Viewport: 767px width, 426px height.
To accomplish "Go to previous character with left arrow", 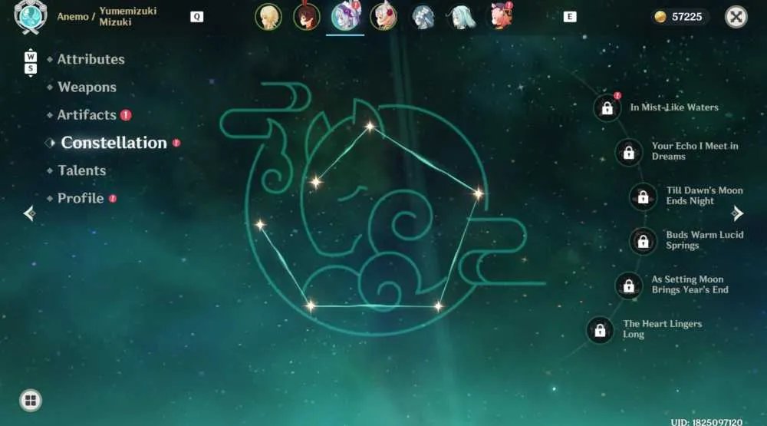I will [x=29, y=213].
